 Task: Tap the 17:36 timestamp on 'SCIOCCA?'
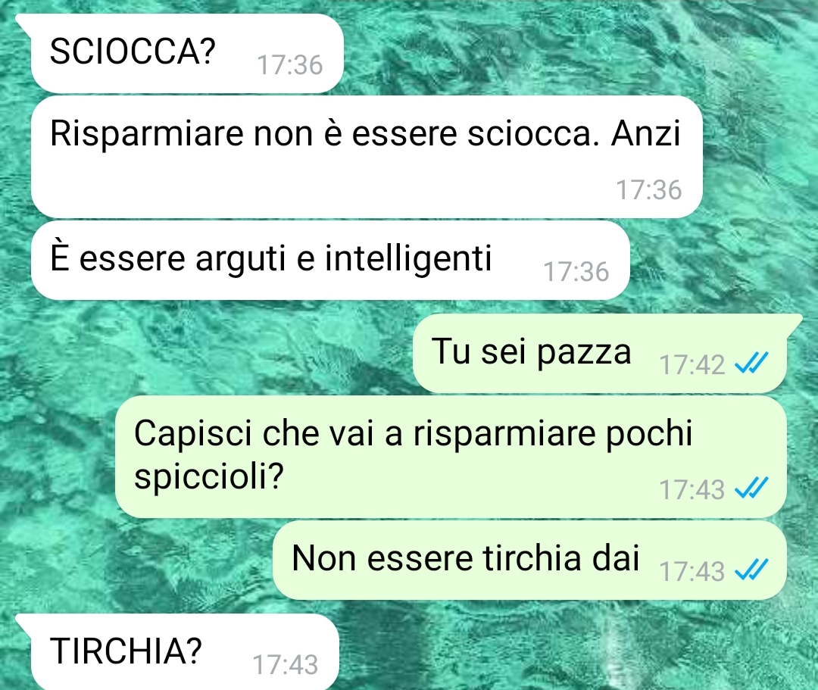click(x=290, y=66)
